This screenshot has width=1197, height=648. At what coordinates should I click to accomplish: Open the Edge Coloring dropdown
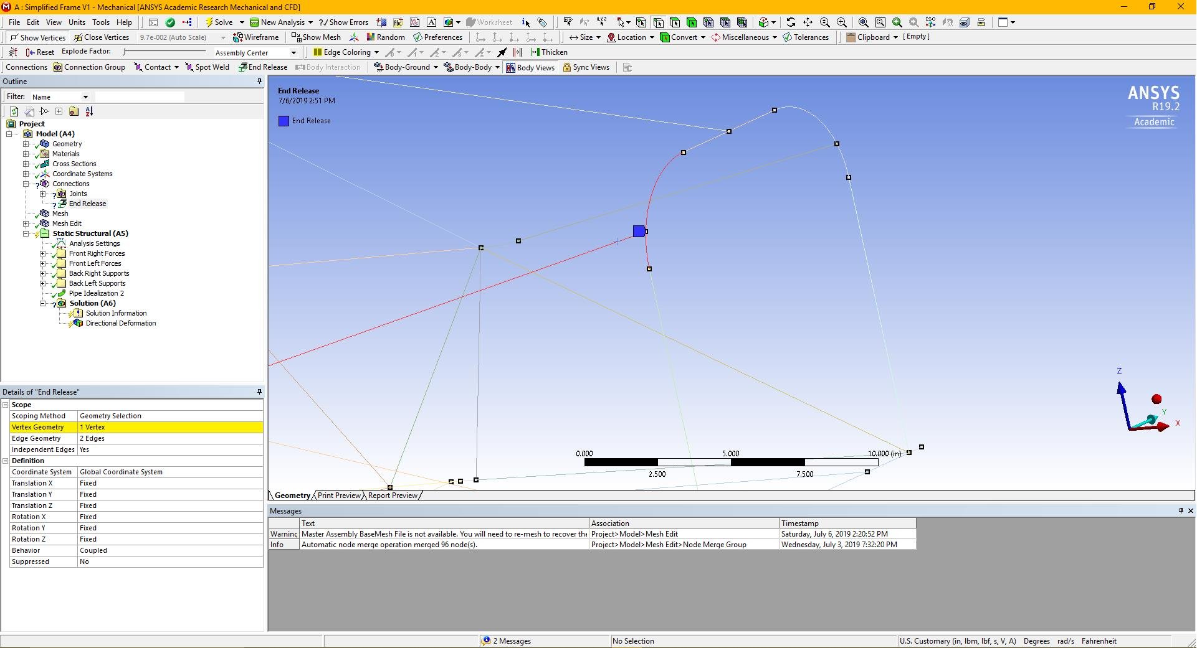(x=376, y=52)
